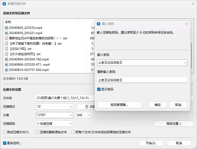This screenshot has width=197, height=149.
Task: Click the 名称 column header
Action: (8, 22)
